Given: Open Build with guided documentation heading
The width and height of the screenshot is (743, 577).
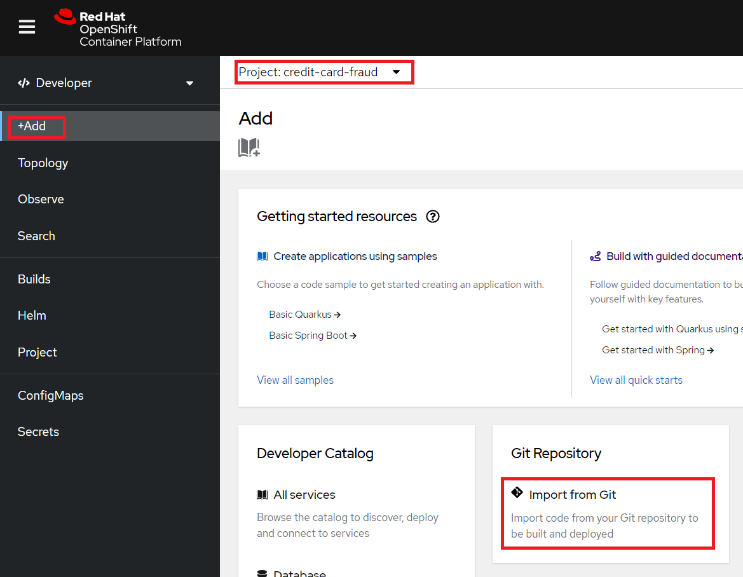Looking at the screenshot, I should (675, 256).
